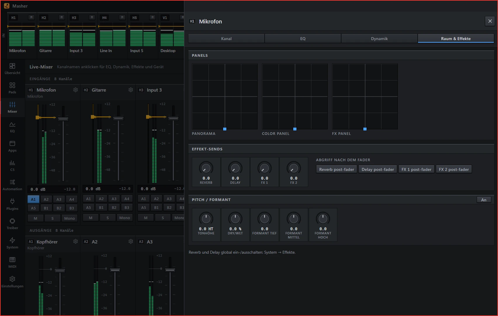
Task: Toggle Reverb post-fader send
Action: tap(336, 169)
